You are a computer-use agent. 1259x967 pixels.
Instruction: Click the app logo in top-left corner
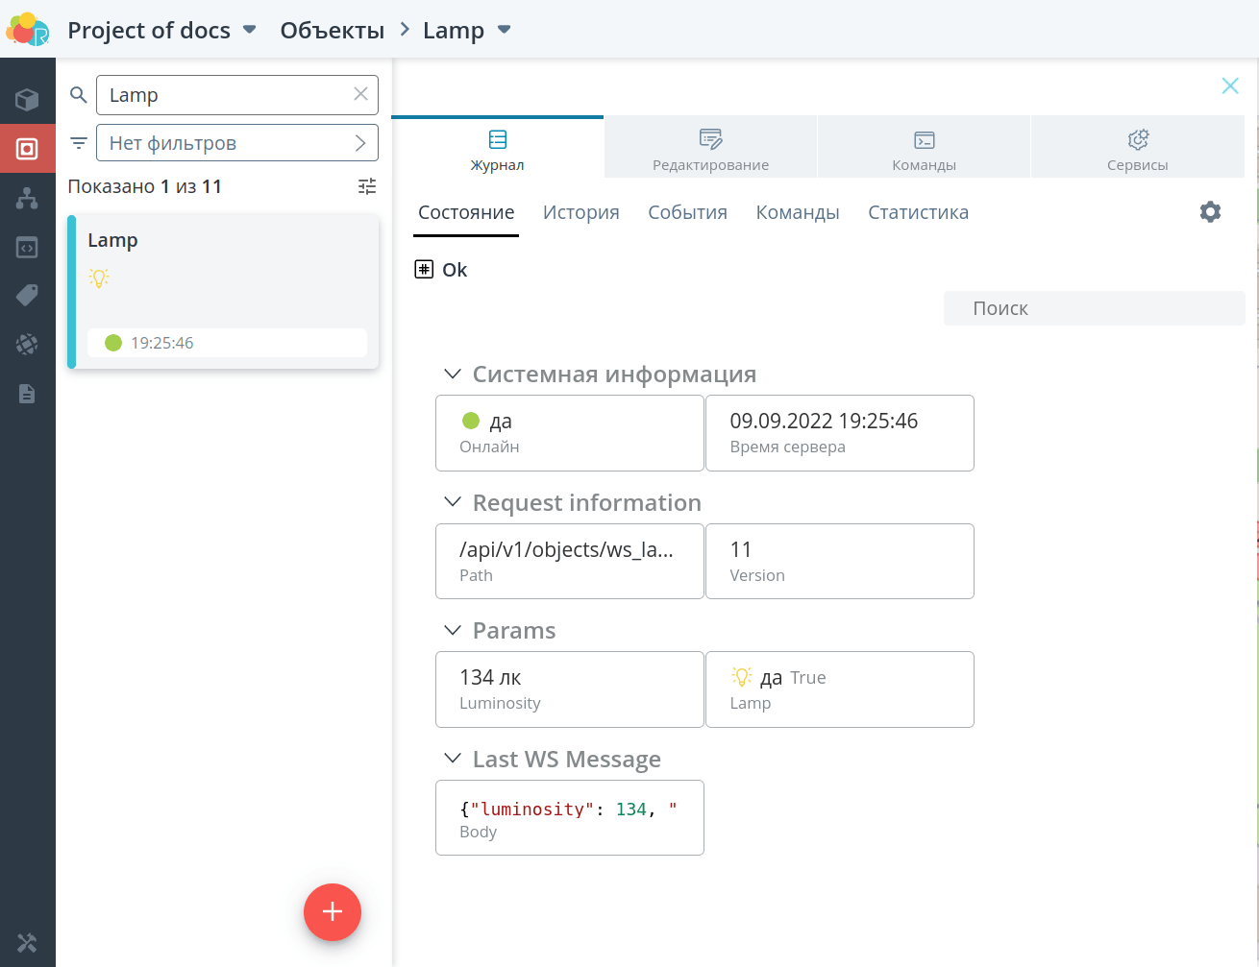point(27,30)
